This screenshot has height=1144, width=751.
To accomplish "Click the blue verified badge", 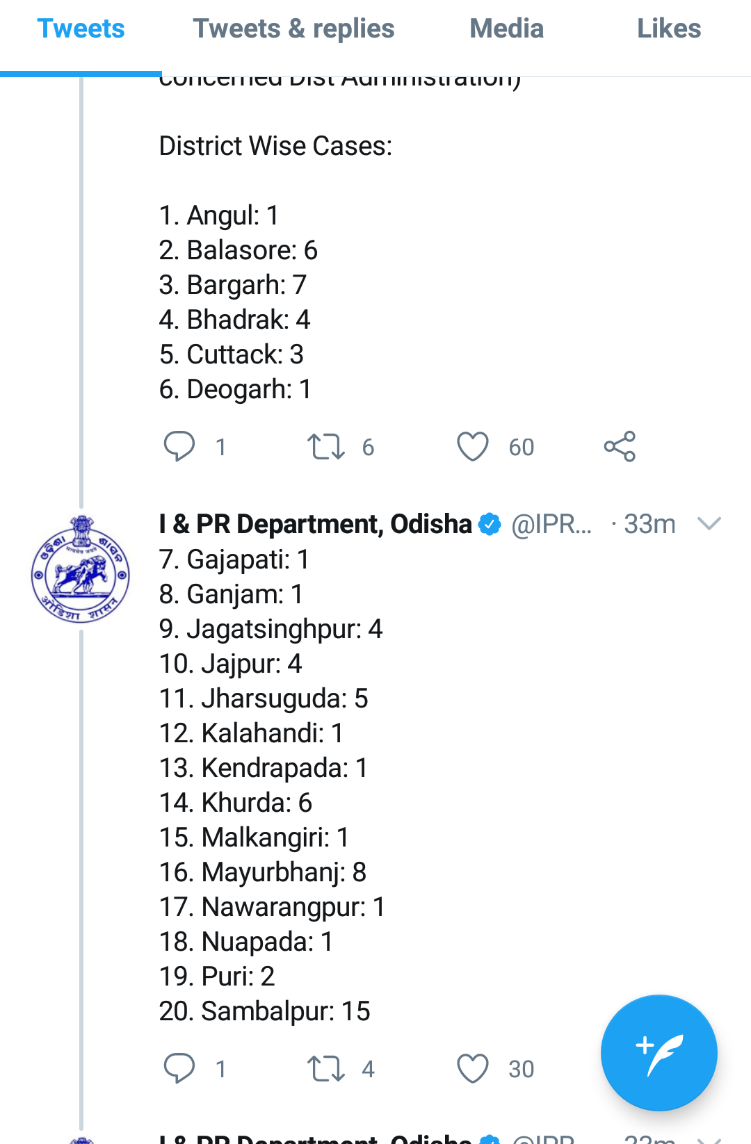I will pos(490,524).
